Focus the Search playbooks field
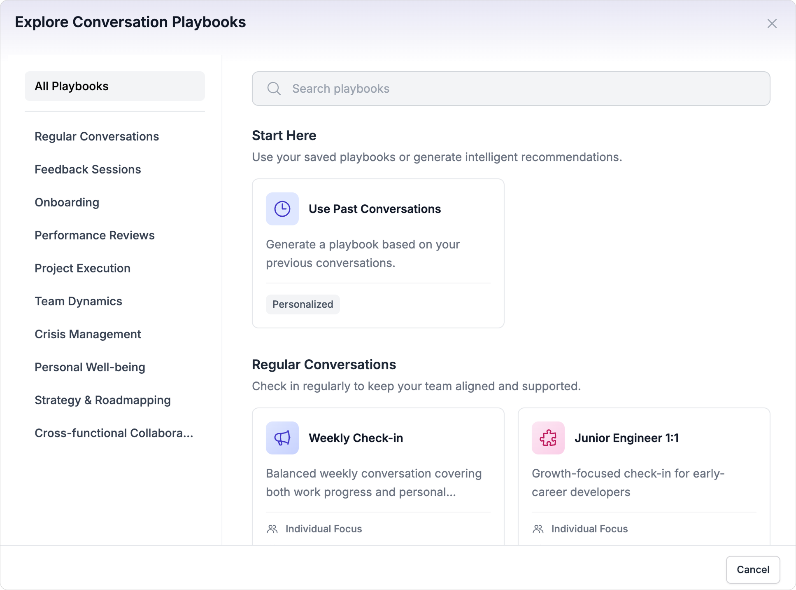 pos(510,89)
